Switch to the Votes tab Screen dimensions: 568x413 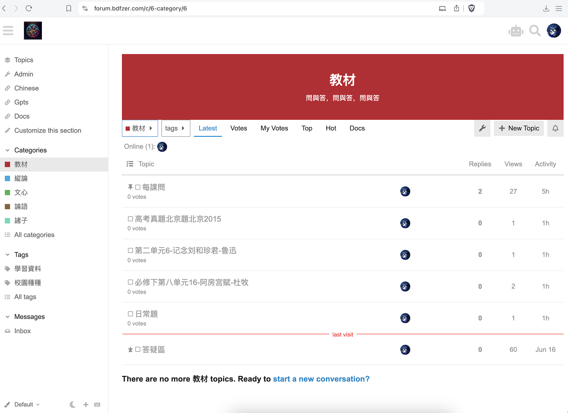[x=239, y=128]
